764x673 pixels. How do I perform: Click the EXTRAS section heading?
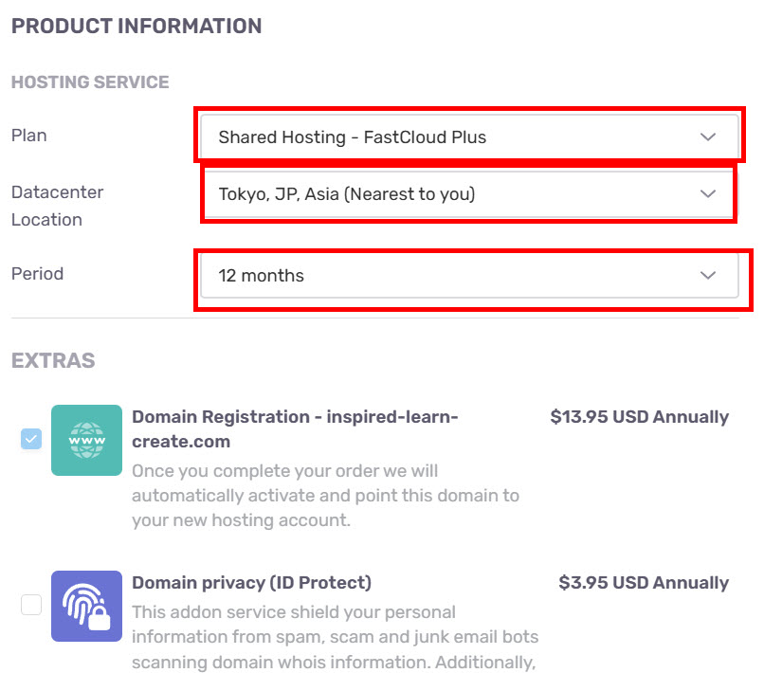point(53,360)
